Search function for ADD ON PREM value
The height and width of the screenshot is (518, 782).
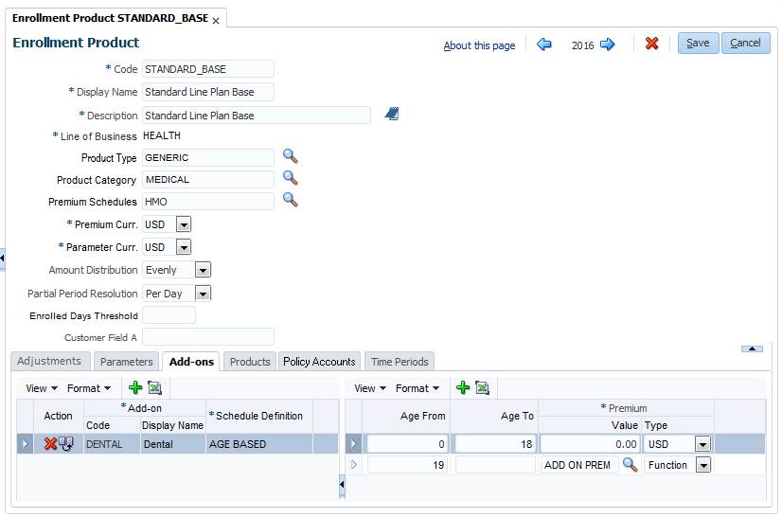click(x=631, y=465)
